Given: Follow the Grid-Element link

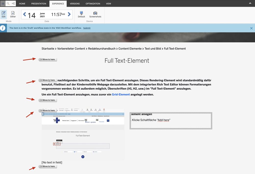Looking at the screenshot, I should coord(121,95).
